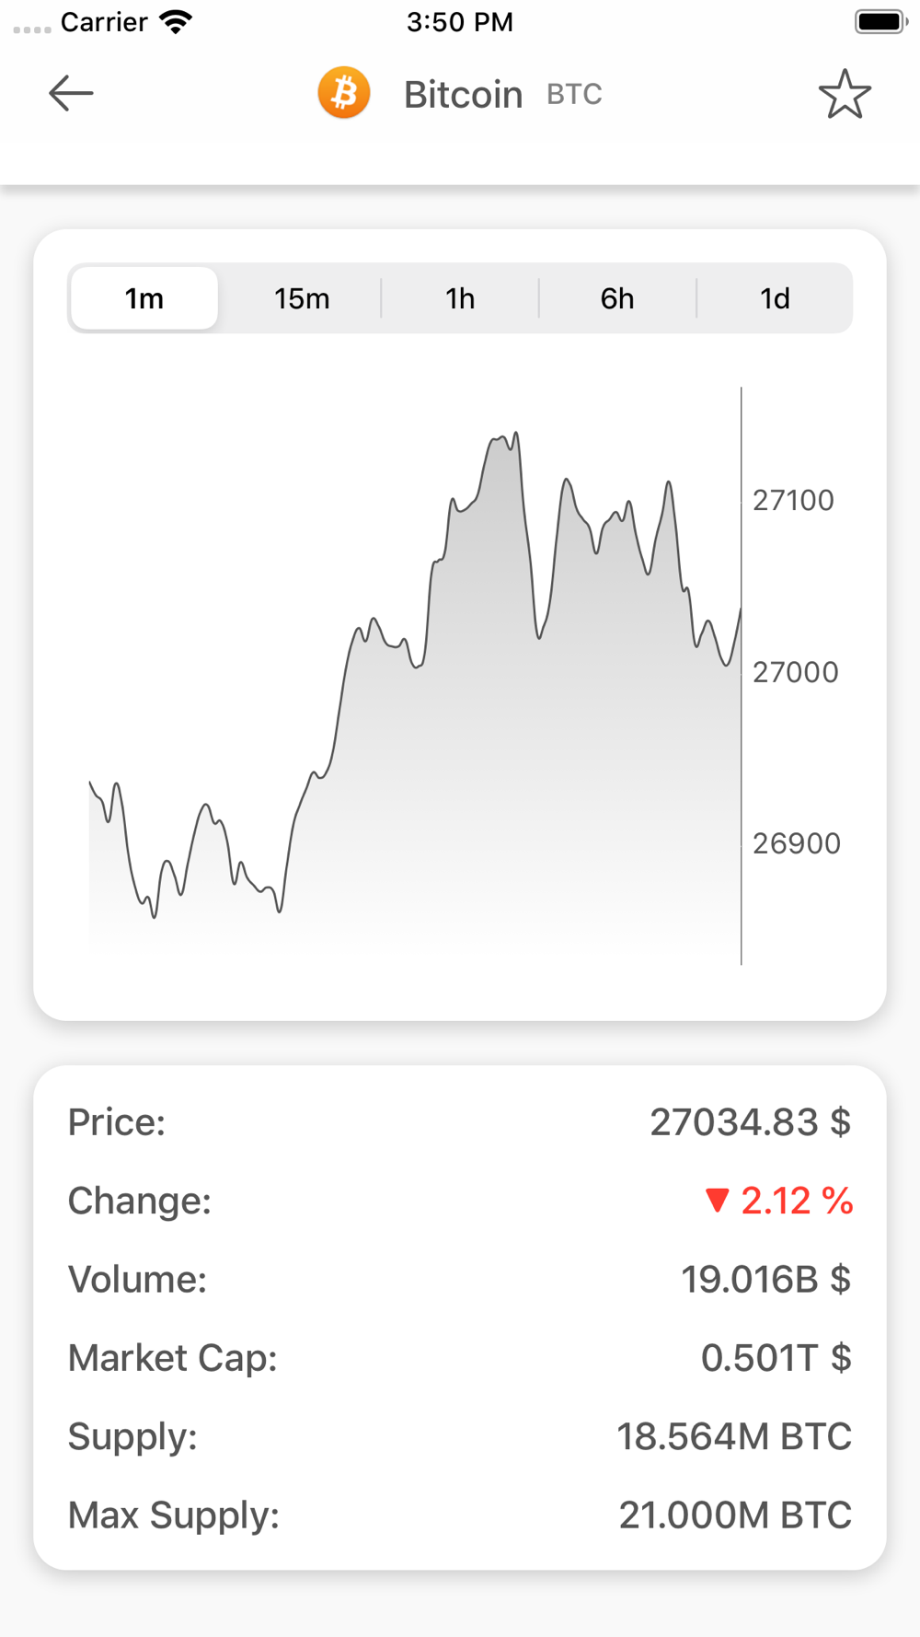Screen dimensions: 920x1637
Task: Select the 1m chart interval
Action: click(144, 298)
